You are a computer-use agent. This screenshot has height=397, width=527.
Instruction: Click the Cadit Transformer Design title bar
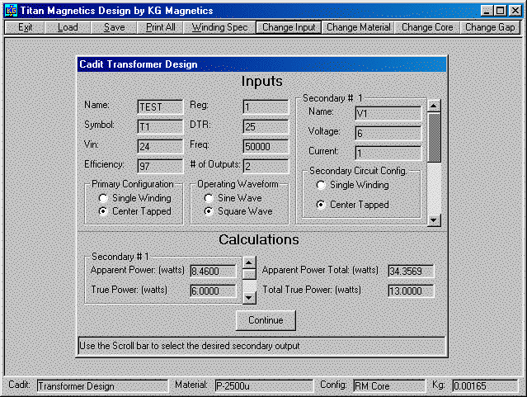[x=261, y=64]
